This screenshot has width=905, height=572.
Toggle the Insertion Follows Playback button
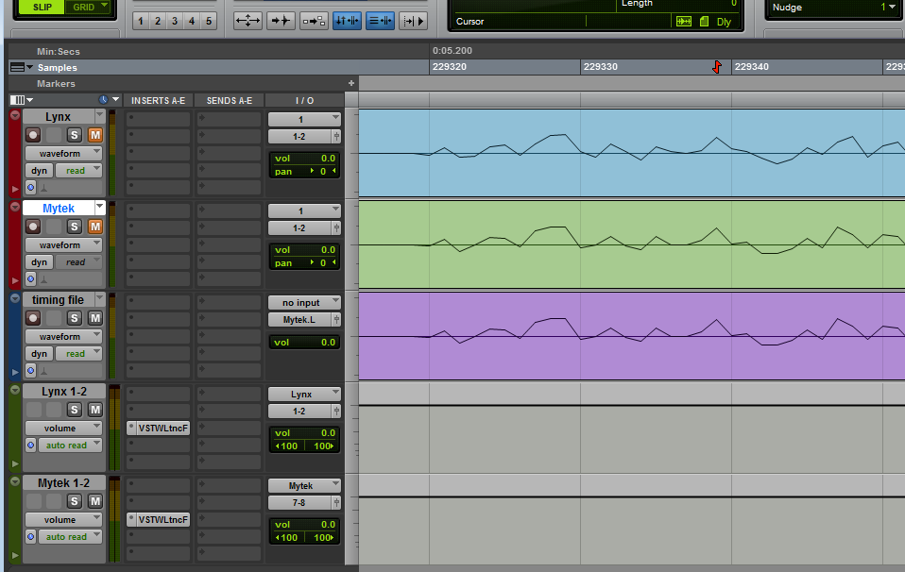click(x=413, y=21)
